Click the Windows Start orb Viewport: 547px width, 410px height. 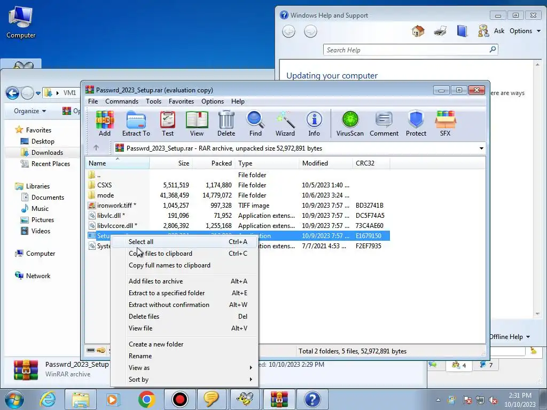[14, 399]
